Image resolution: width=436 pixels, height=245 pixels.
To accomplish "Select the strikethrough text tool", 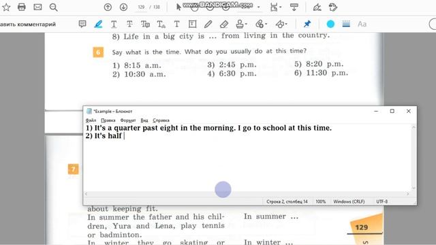I will pyautogui.click(x=129, y=24).
